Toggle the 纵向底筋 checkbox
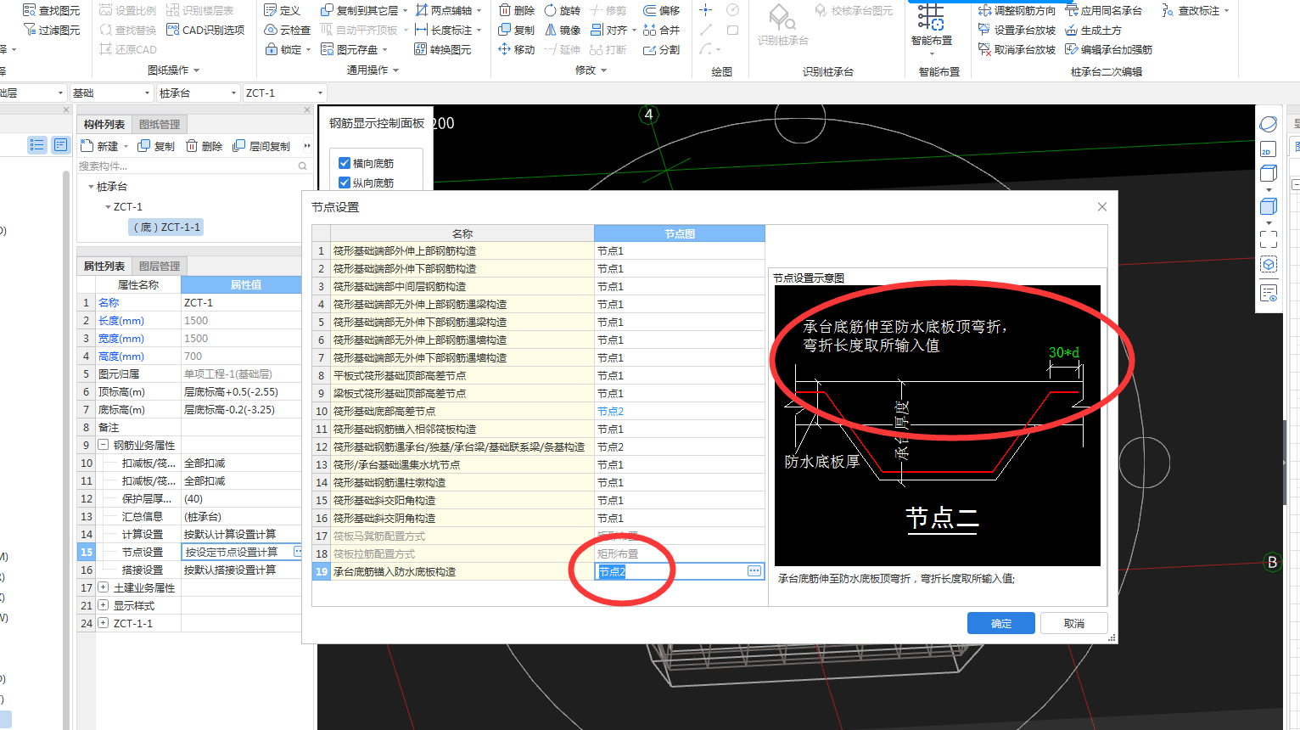This screenshot has height=730, width=1300. point(345,182)
